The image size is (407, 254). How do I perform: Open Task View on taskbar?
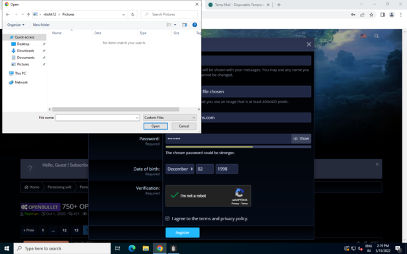pos(117,249)
